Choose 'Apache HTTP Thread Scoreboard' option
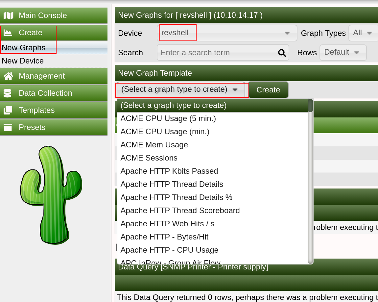378x302 pixels. [212, 211]
